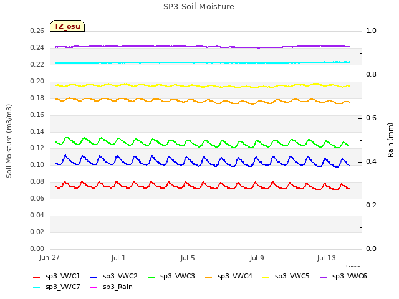Toggle sp3_VWC3 series in the legend

(171, 276)
